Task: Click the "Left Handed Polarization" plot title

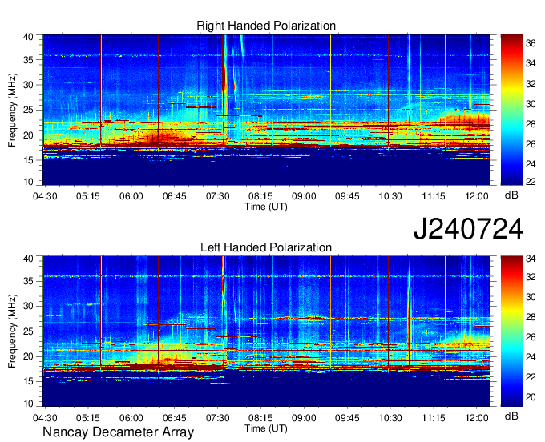Action: [266, 247]
